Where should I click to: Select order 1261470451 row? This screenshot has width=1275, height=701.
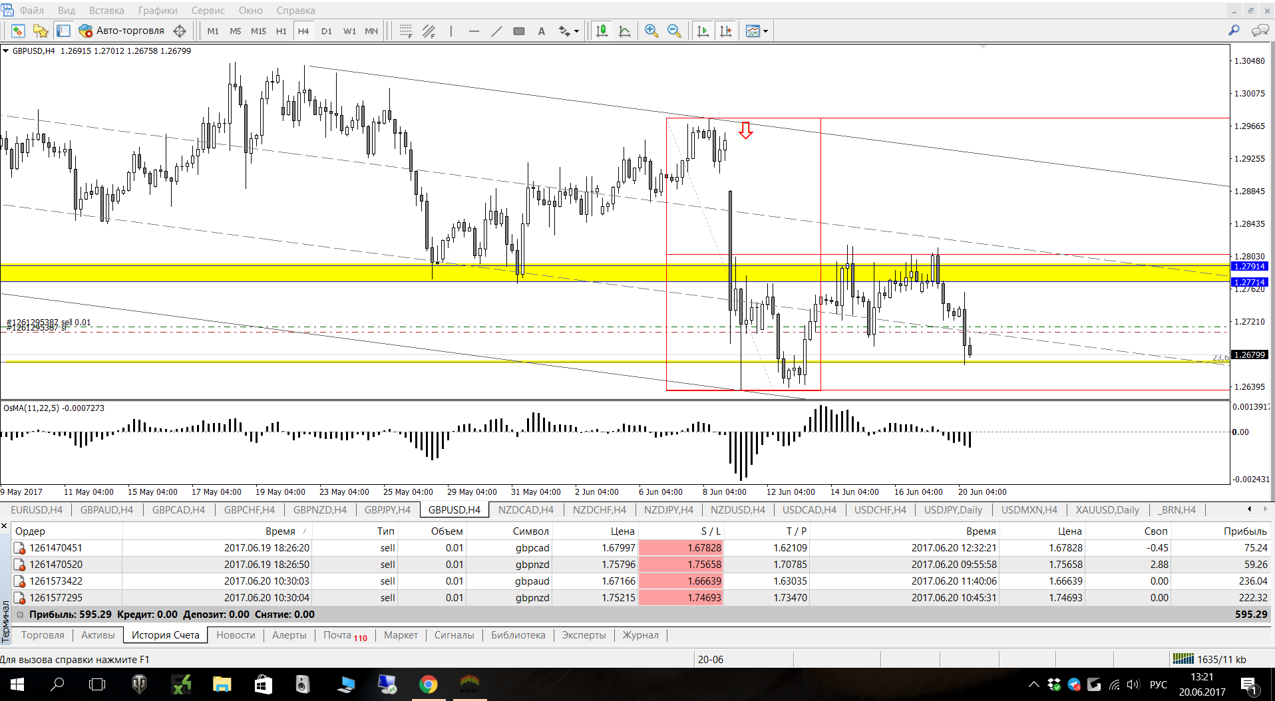640,548
